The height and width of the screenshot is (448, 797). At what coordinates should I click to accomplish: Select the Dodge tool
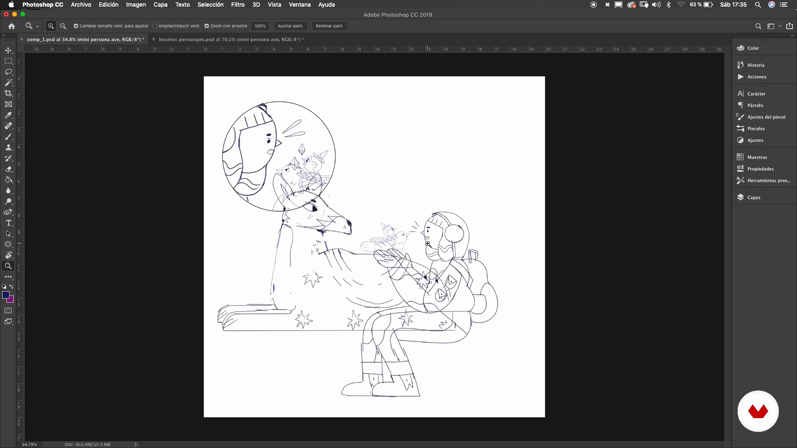8,201
